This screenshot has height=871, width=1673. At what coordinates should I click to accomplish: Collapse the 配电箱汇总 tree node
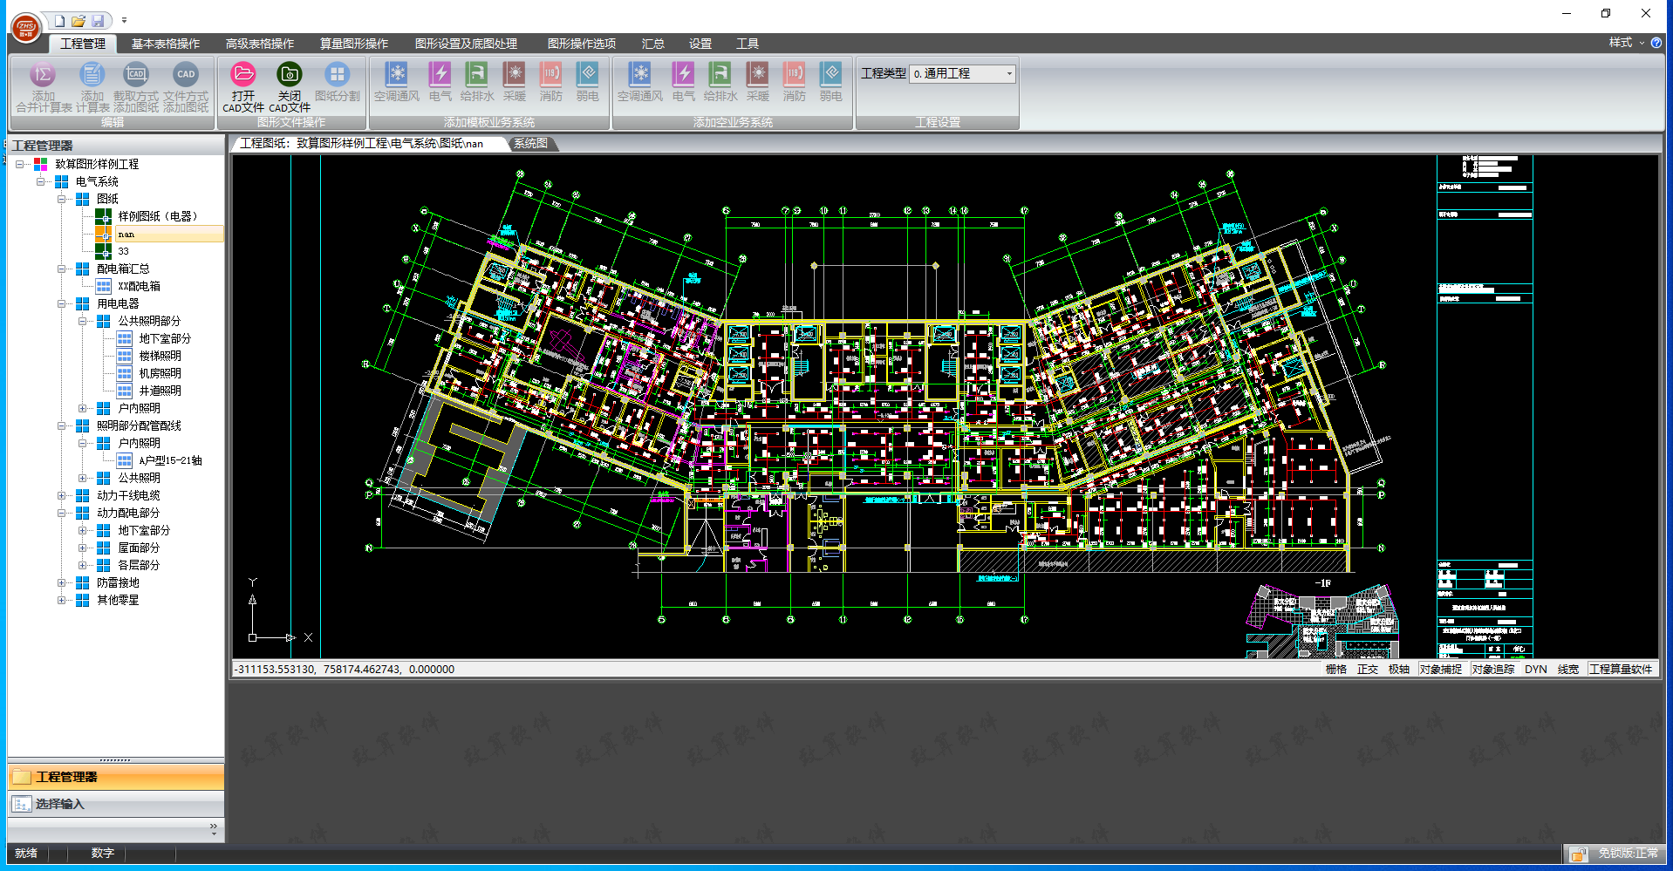(62, 269)
